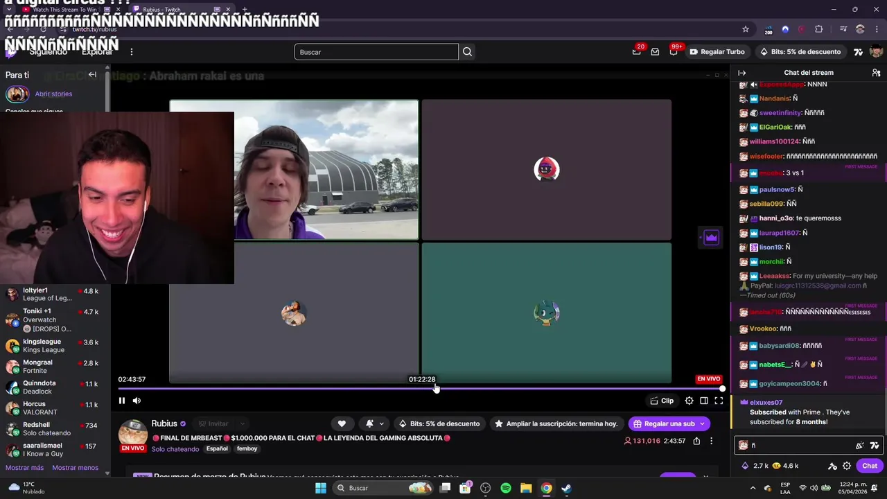Open the Explorar tab
This screenshot has width=887, height=499.
tap(97, 52)
